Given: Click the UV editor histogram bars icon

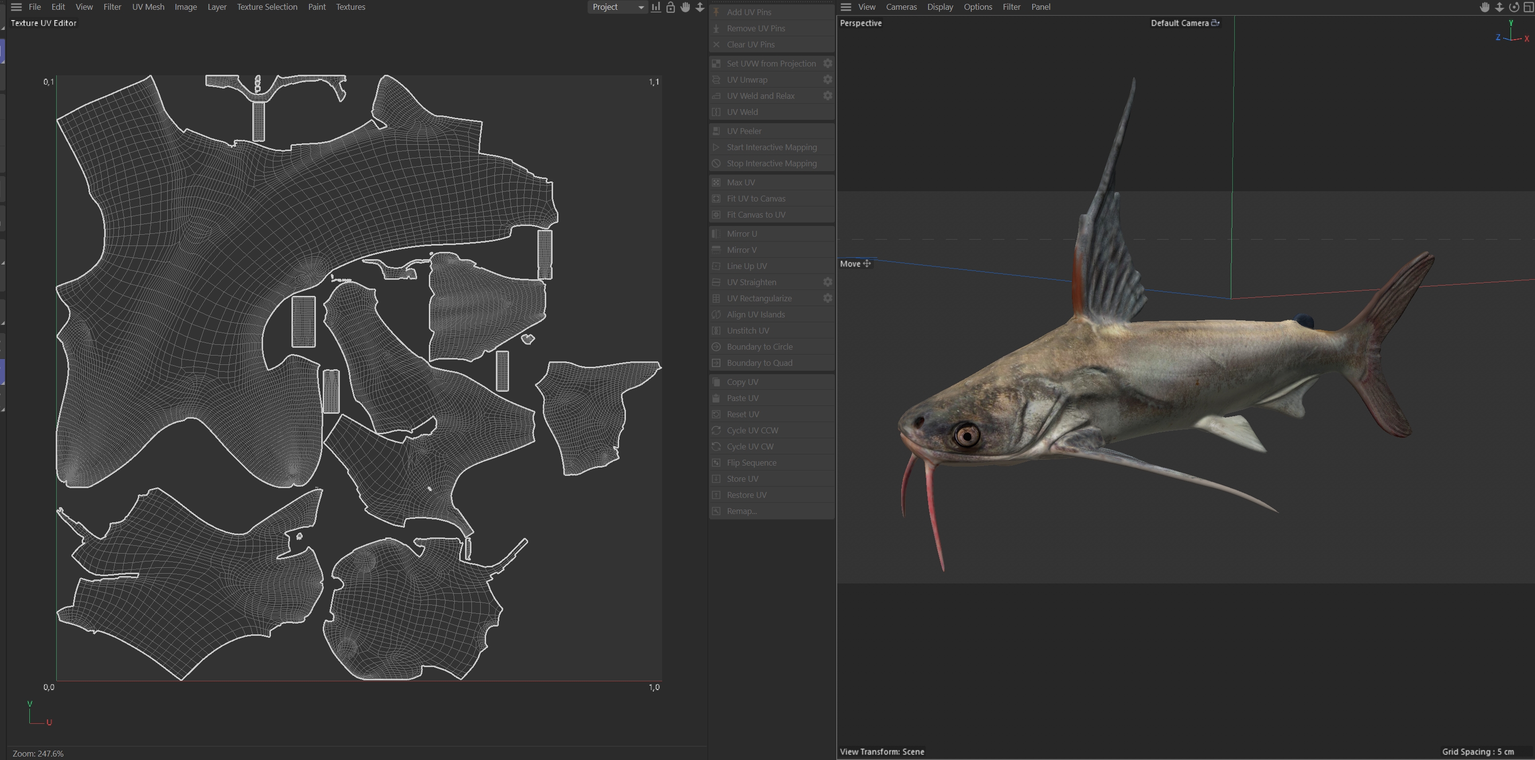Looking at the screenshot, I should (x=655, y=7).
